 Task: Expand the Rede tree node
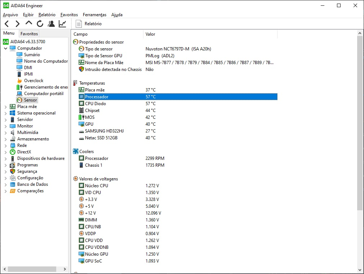click(x=5, y=146)
